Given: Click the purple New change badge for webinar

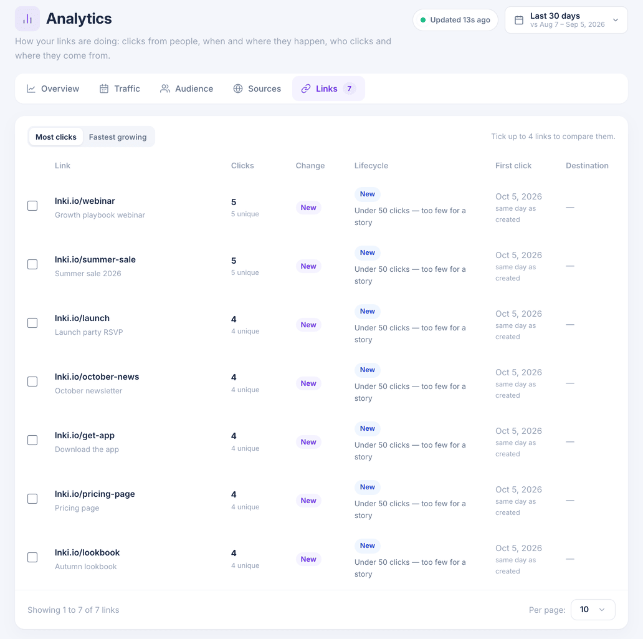Looking at the screenshot, I should click(308, 208).
